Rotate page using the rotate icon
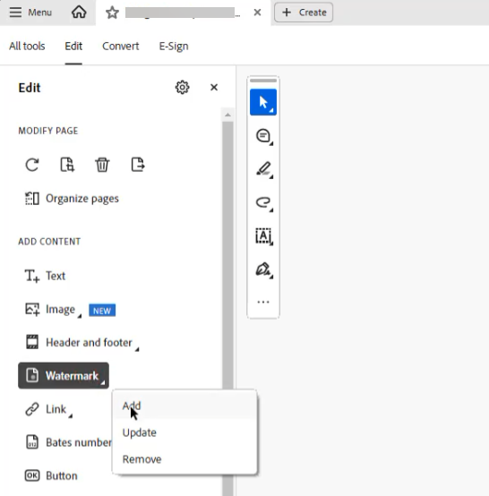489x496 pixels. [32, 165]
